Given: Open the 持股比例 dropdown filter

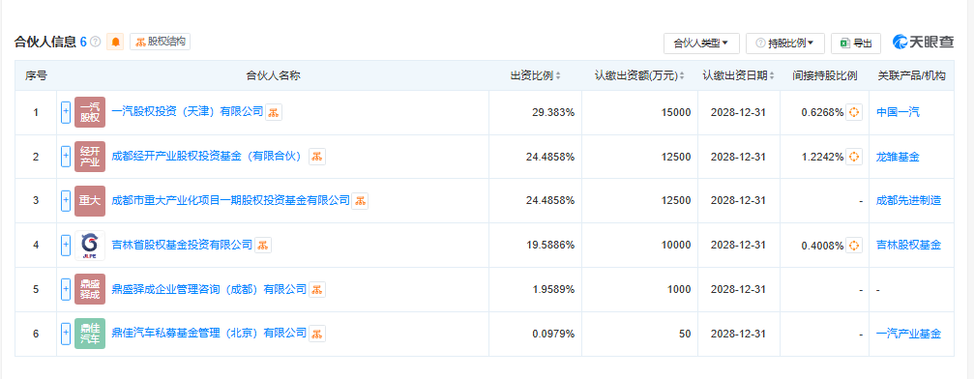Looking at the screenshot, I should [x=785, y=44].
